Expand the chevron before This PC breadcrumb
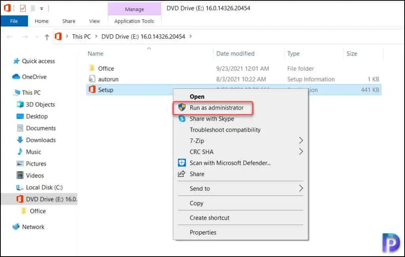405x257 pixels. [x=67, y=36]
